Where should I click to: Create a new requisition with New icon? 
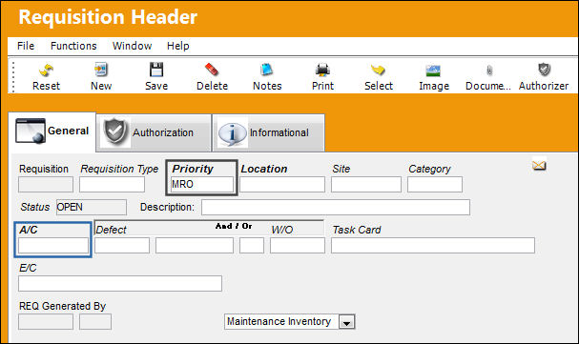(101, 71)
